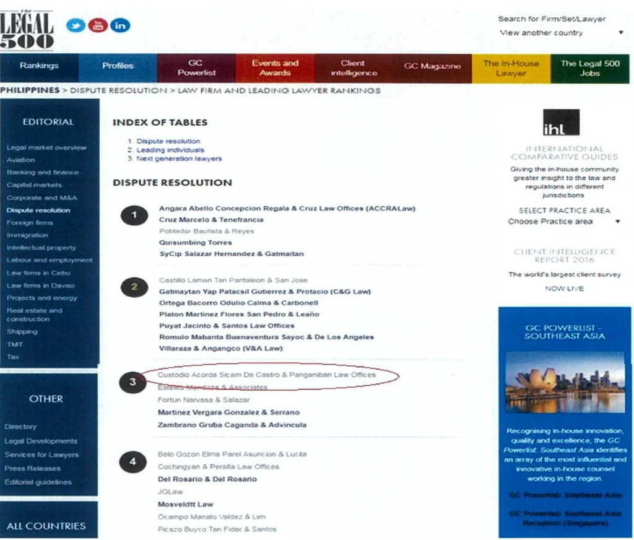Screen dimensions: 634x540
Task: Open Platon Martinez Flores San Pedro & Leaño
Action: (x=239, y=315)
